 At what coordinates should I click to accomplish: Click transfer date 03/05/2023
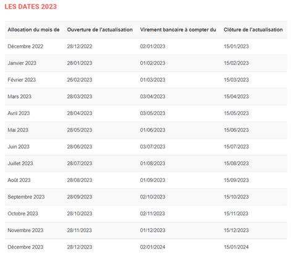click(x=153, y=113)
